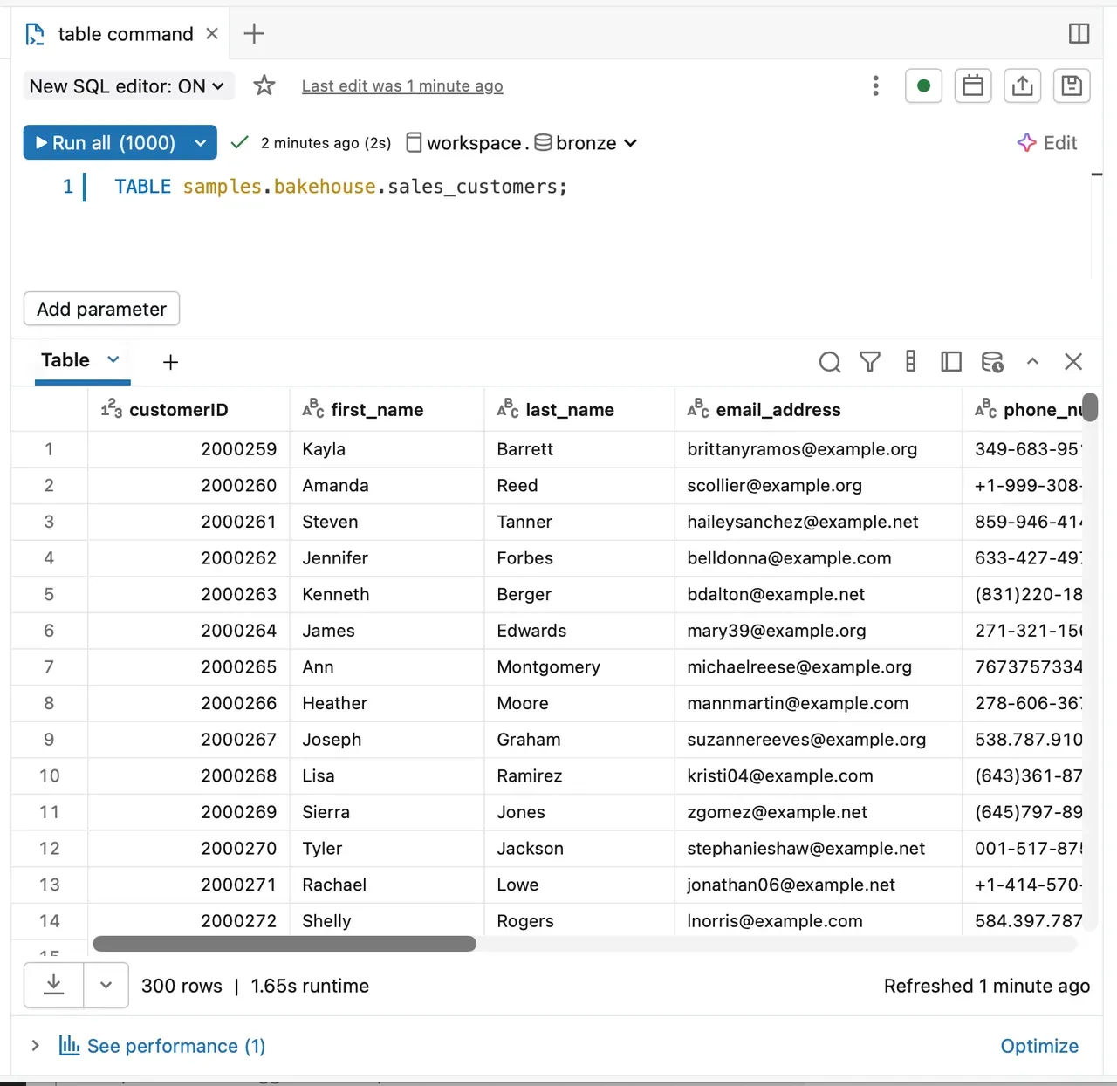This screenshot has height=1086, width=1117.
Task: Close the table command tab
Action: (212, 33)
